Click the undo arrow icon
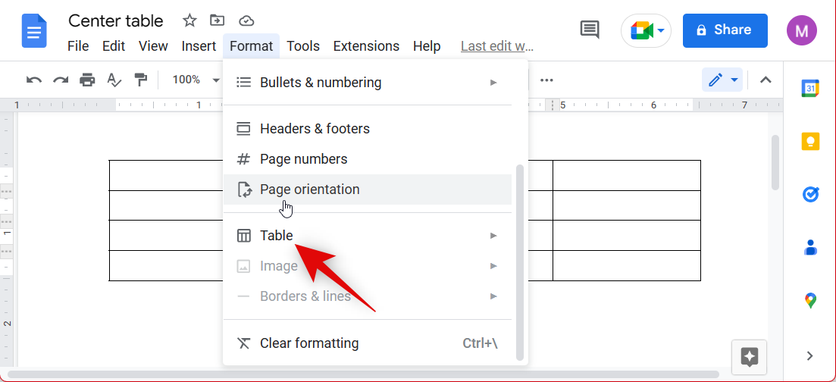This screenshot has width=836, height=382. tap(34, 80)
